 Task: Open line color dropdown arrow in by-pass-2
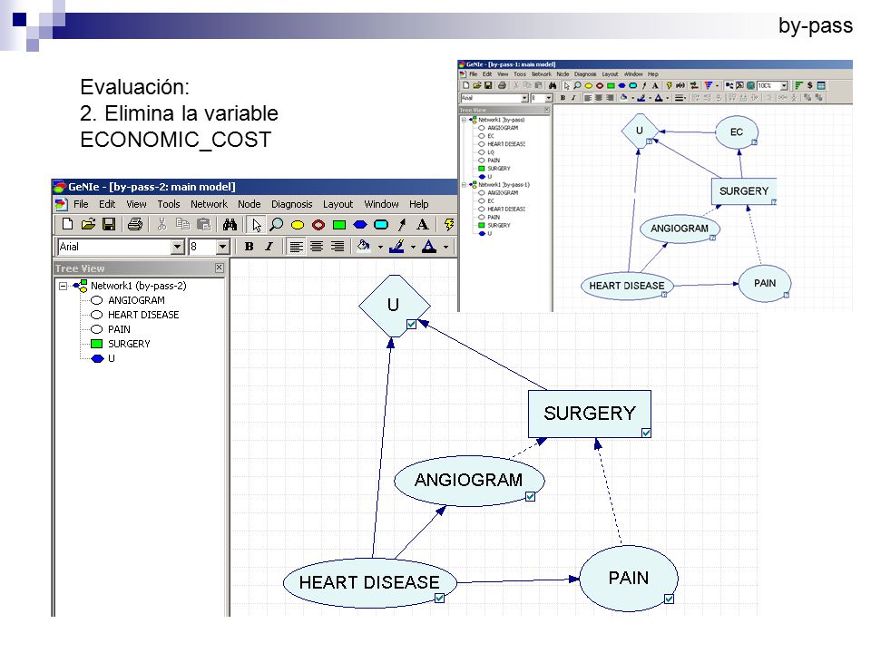(x=413, y=247)
